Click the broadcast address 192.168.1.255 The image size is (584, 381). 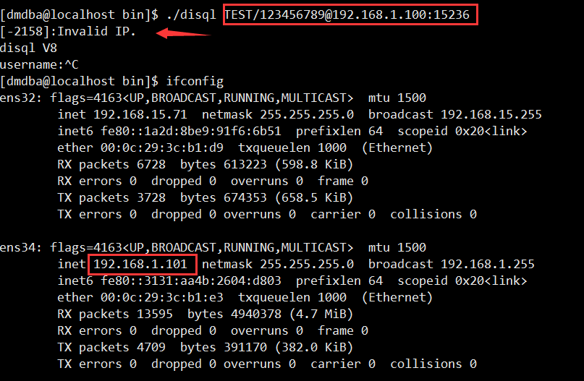coord(487,264)
